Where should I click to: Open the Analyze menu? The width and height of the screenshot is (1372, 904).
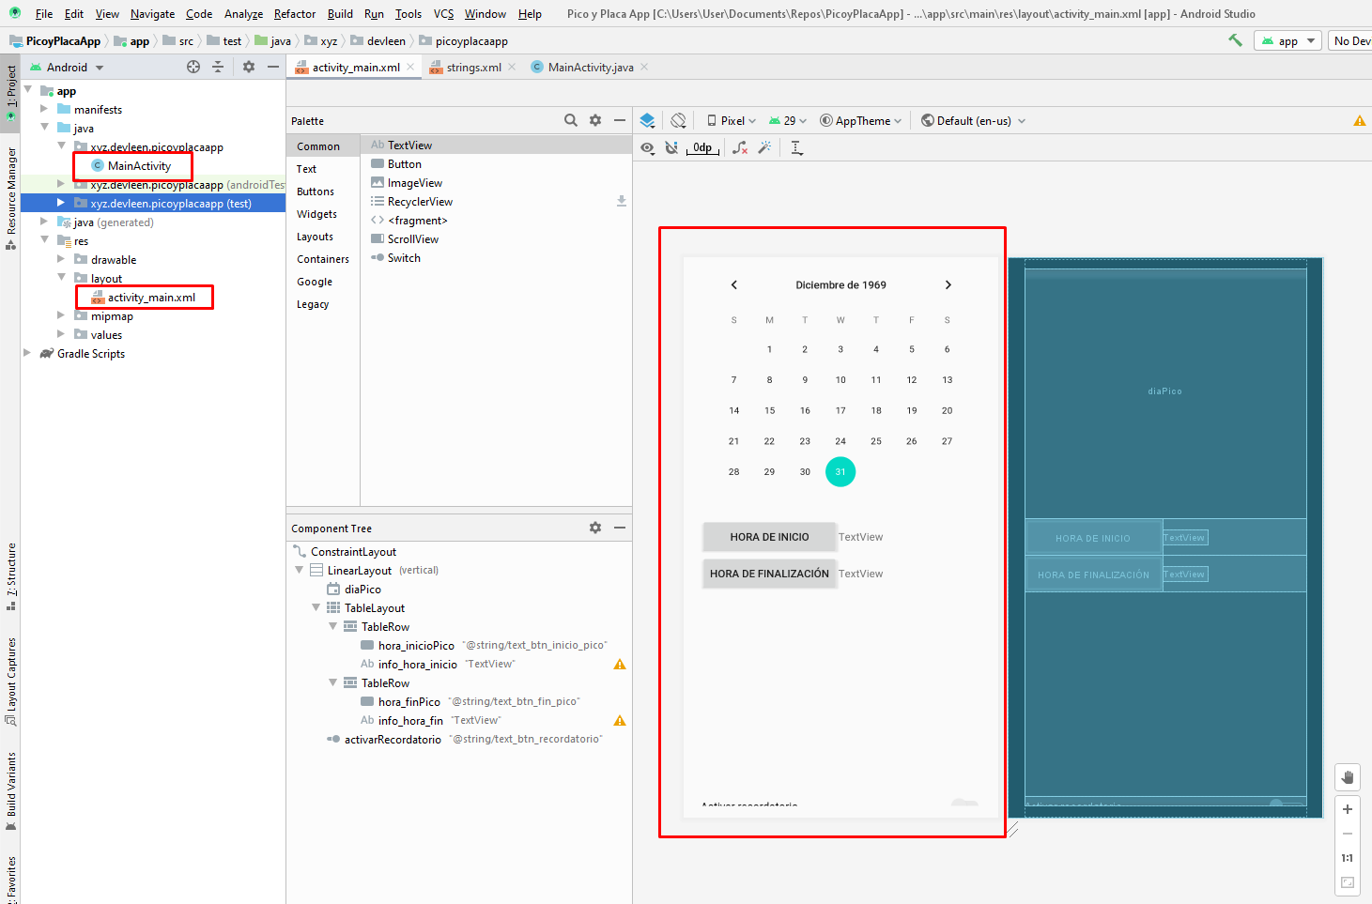pyautogui.click(x=243, y=13)
